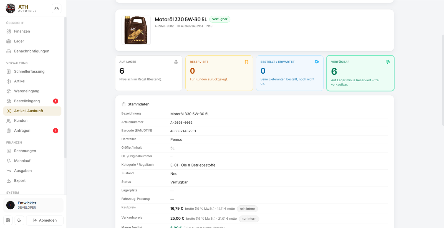
Task: Click the Artikel box icon
Action: point(9,81)
